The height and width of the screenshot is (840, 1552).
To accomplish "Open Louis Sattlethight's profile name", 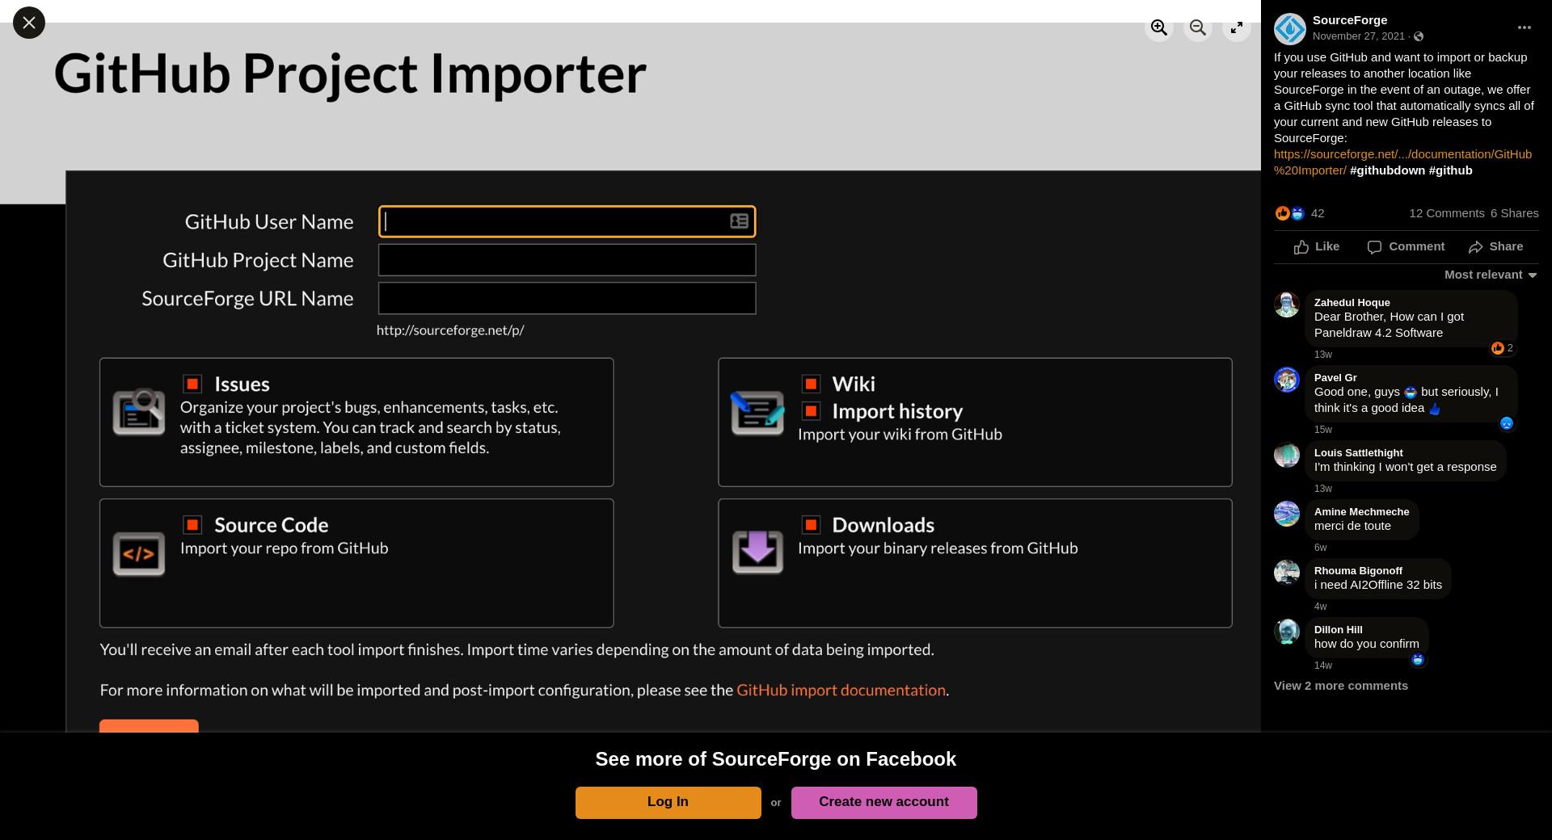I will coord(1359,453).
